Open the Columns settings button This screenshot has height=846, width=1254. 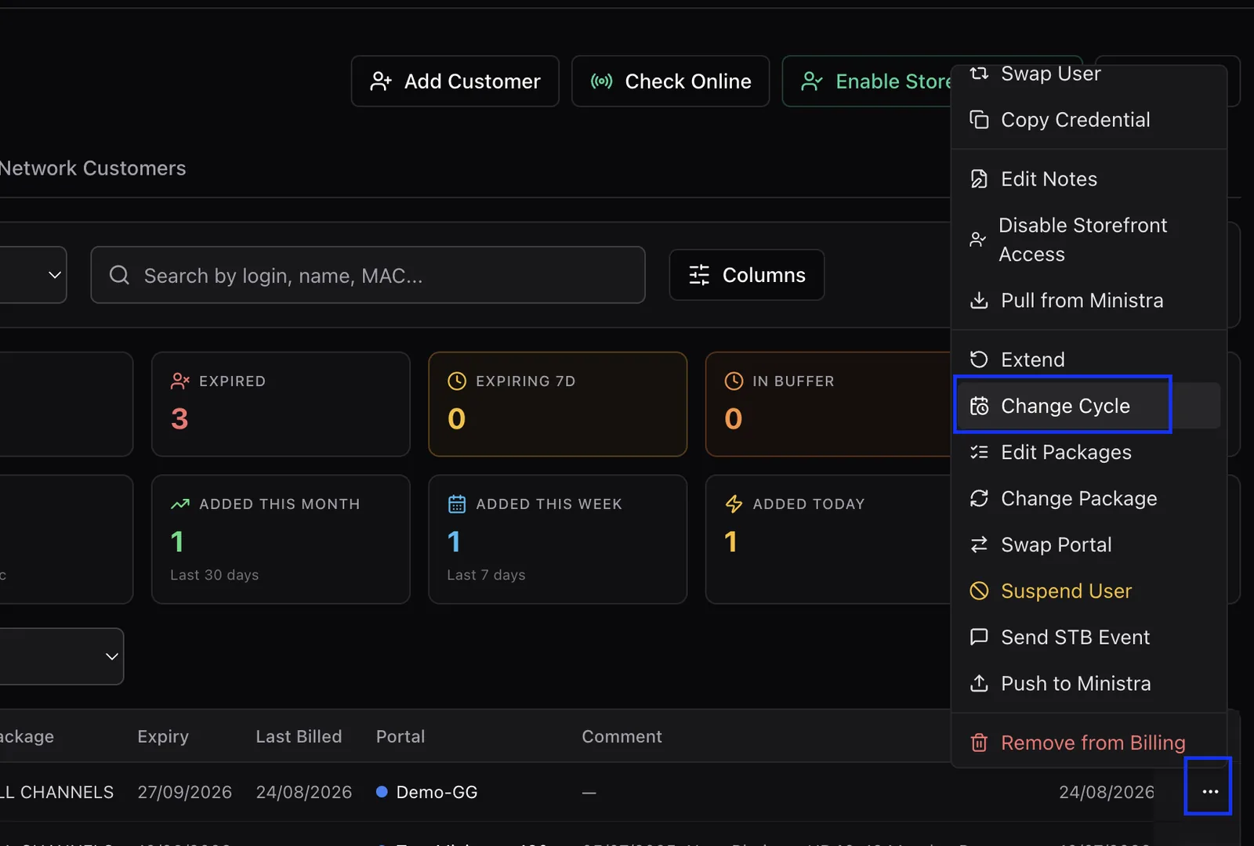click(747, 275)
